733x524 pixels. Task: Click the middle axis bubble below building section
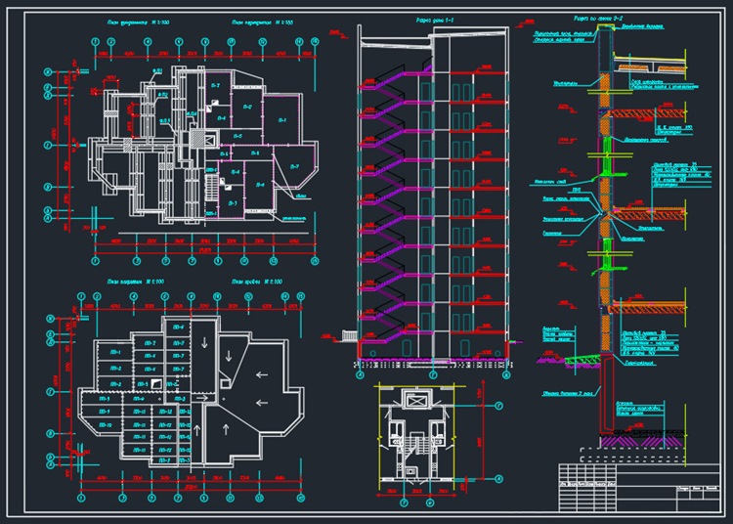[x=433, y=374]
